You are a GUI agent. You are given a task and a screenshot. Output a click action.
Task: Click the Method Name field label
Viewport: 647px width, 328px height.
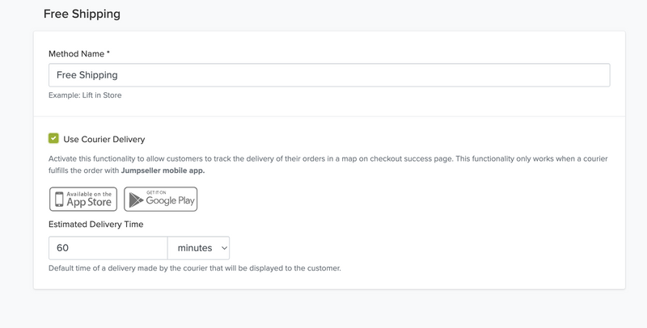click(x=75, y=53)
